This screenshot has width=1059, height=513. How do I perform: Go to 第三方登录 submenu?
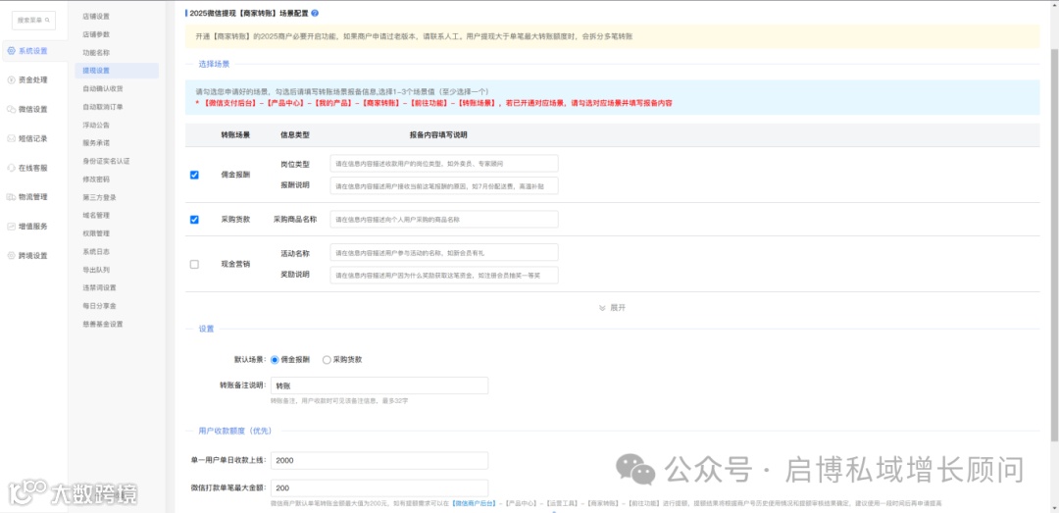(99, 197)
